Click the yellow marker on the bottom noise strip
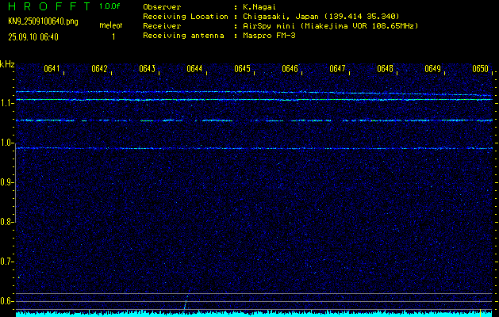Viewport: 499px width, 317px height. point(480,312)
